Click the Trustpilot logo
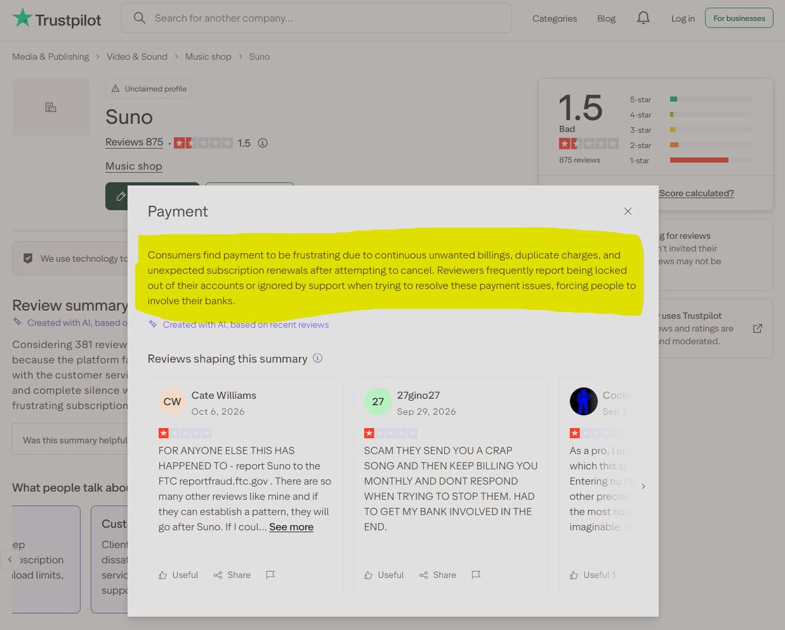785x630 pixels. click(x=57, y=18)
